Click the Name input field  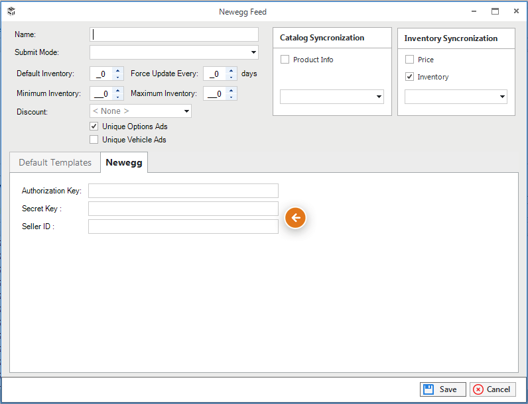pos(174,34)
